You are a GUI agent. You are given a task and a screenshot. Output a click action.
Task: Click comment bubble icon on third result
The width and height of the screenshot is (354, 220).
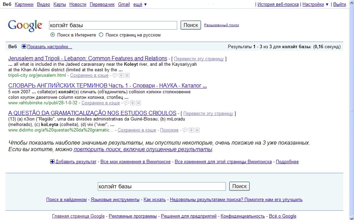(x=185, y=130)
